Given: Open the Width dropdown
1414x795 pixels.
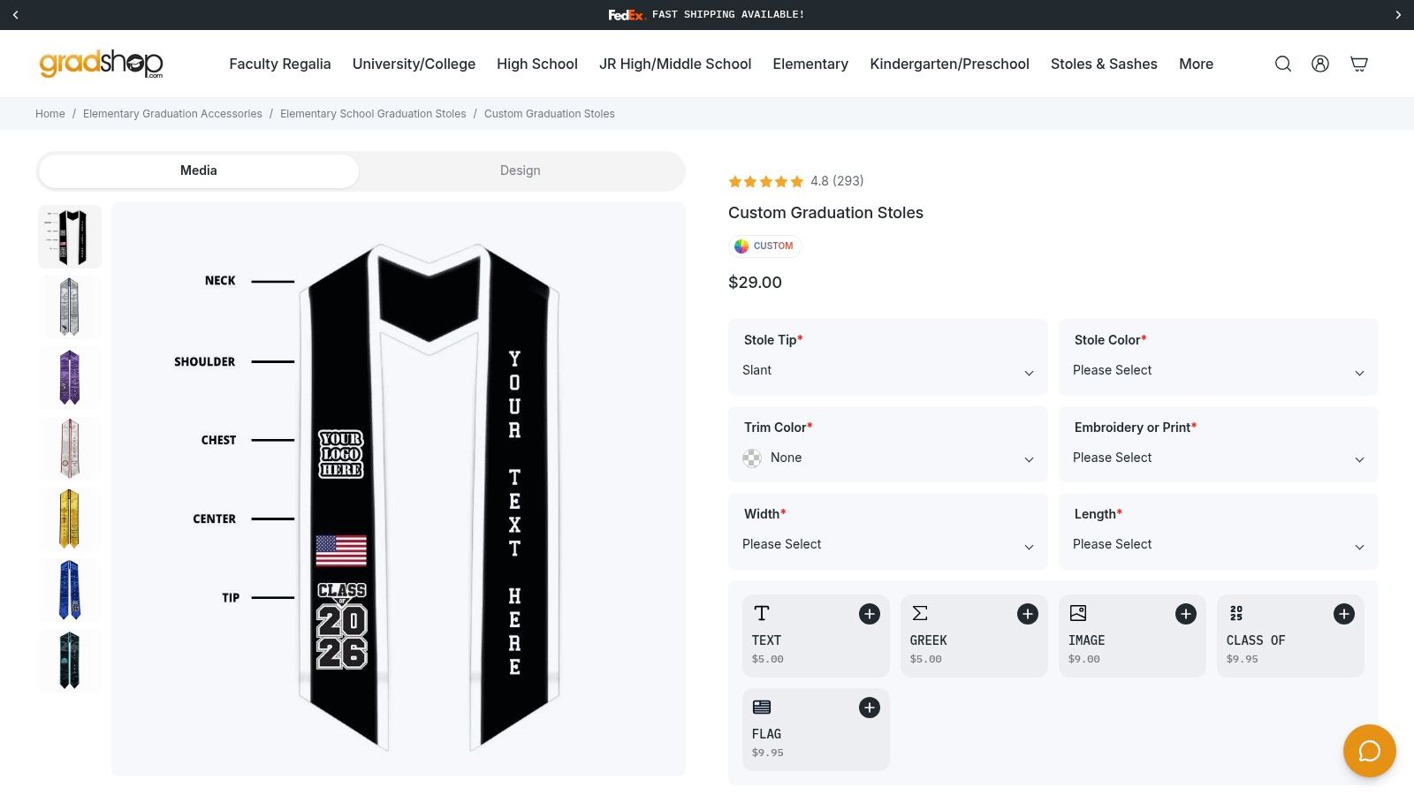Looking at the screenshot, I should click(888, 531).
